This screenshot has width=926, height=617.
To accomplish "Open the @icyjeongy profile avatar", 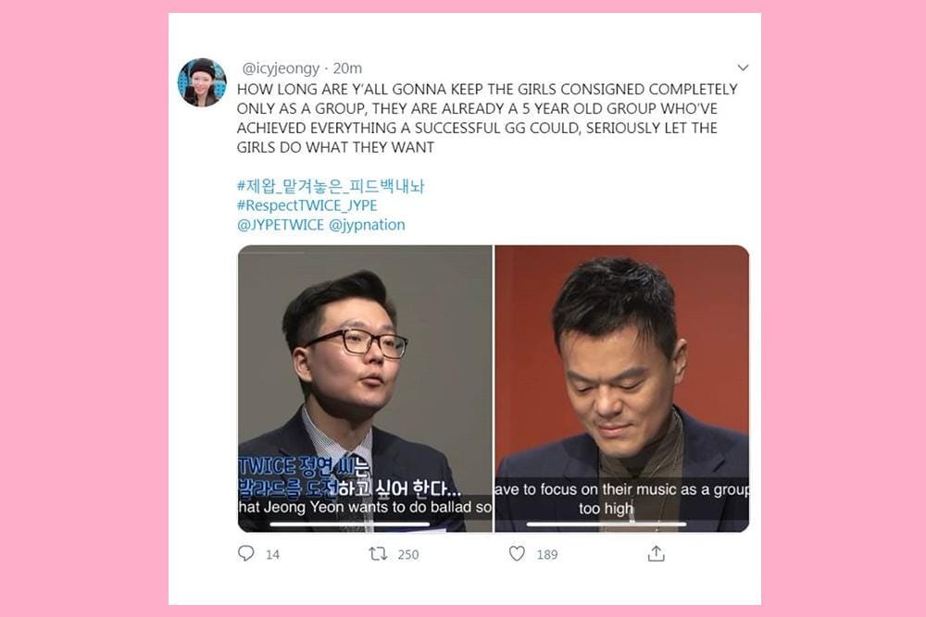I will 202,82.
